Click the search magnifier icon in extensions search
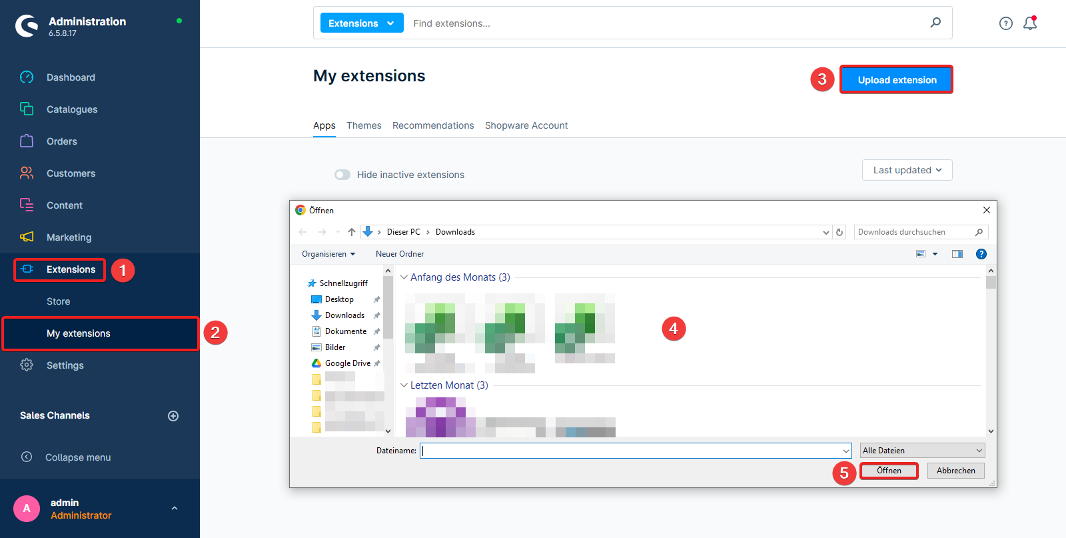Image resolution: width=1066 pixels, height=538 pixels. [935, 23]
